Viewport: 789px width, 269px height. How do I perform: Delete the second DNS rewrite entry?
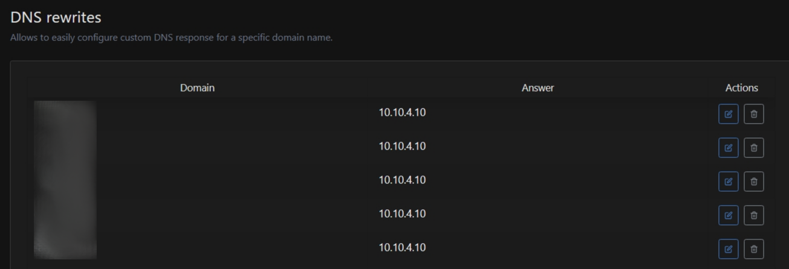[x=754, y=148]
